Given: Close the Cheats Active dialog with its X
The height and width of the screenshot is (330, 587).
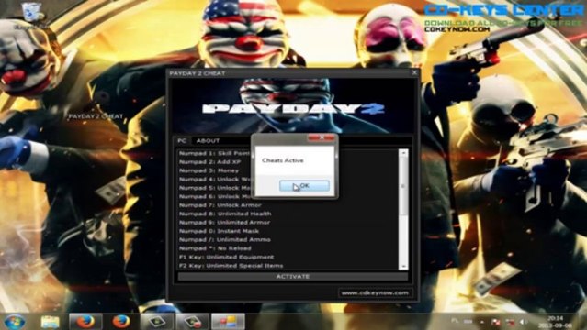Looking at the screenshot, I should coord(322,137).
